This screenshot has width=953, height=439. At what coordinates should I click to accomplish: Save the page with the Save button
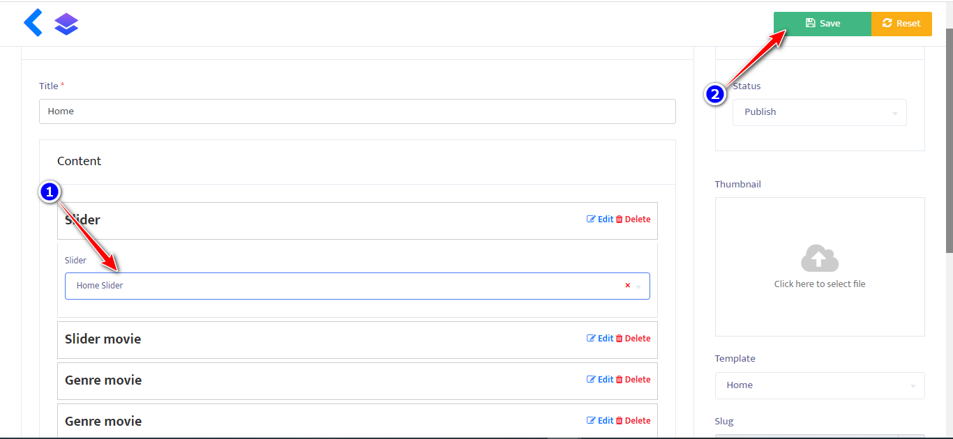823,24
